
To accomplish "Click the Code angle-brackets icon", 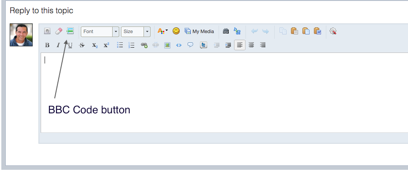I will 179,45.
